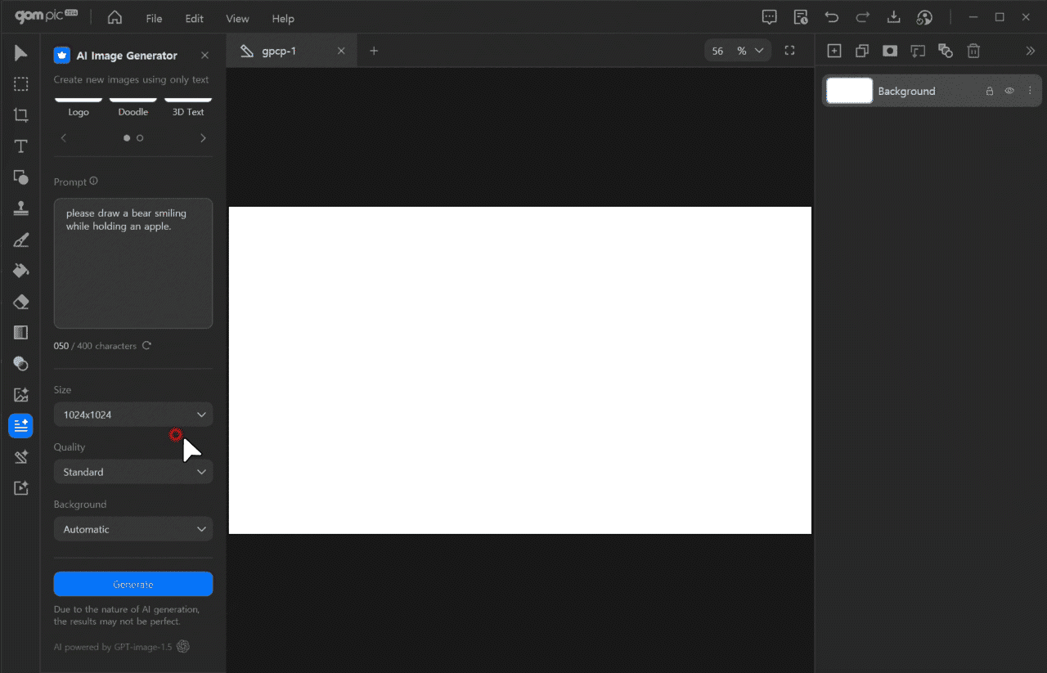This screenshot has width=1047, height=673.
Task: Click the Generate button
Action: point(133,584)
